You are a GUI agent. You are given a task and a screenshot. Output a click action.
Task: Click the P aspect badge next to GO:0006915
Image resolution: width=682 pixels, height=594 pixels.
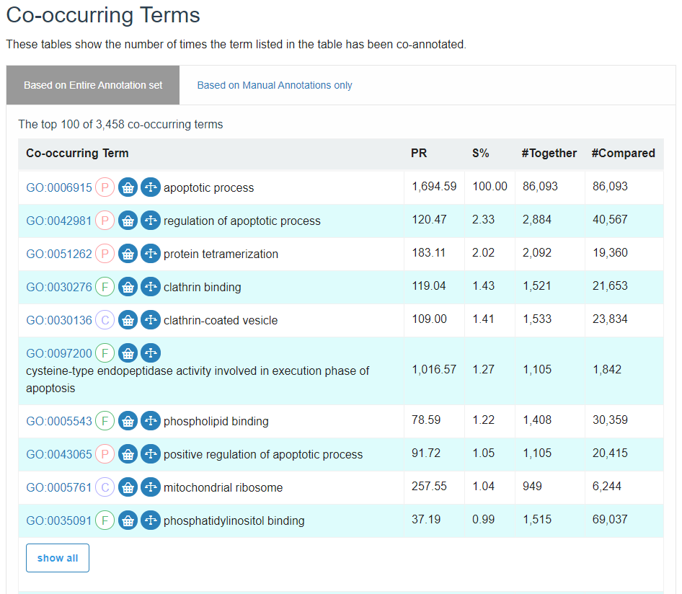105,187
